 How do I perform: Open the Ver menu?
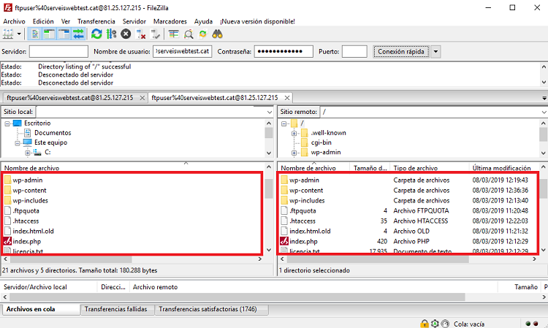pyautogui.click(x=65, y=21)
